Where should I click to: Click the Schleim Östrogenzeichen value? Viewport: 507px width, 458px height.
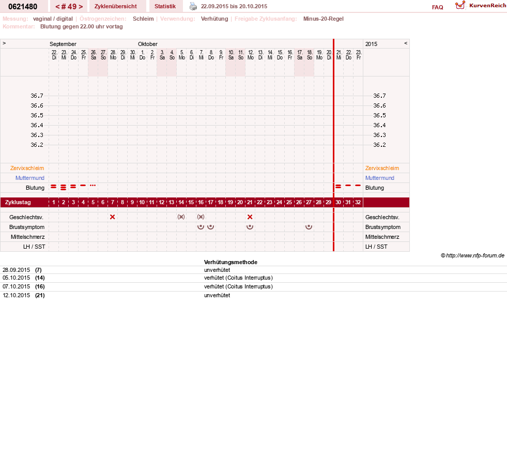pos(143,19)
